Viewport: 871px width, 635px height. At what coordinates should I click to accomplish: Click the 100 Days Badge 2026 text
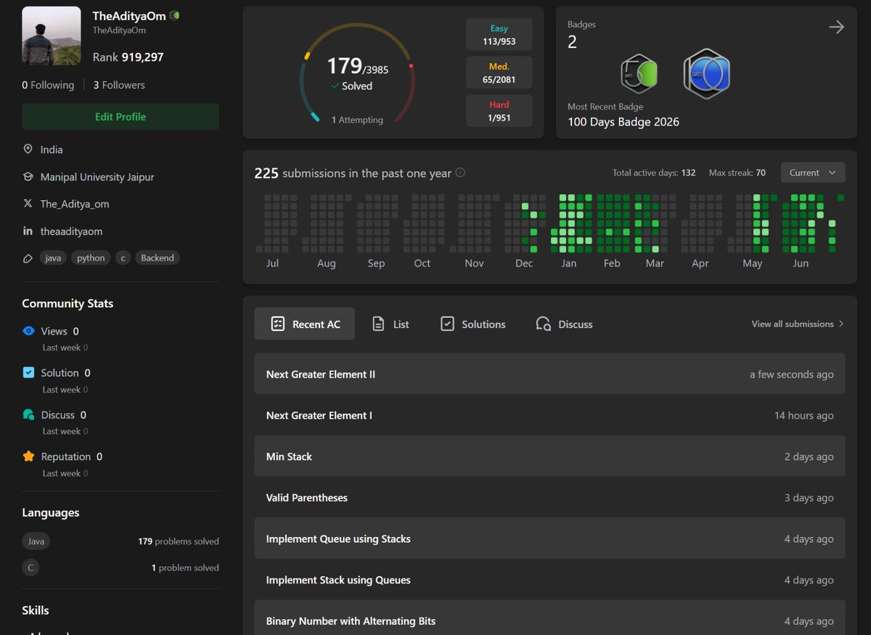tap(623, 122)
